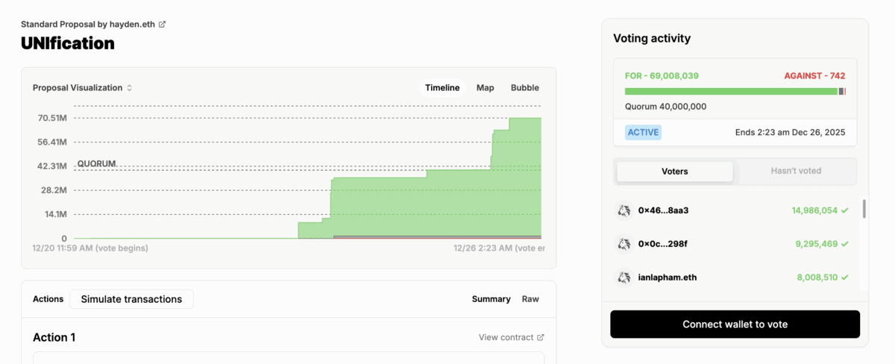
Task: Click the View contract external icon
Action: point(541,338)
